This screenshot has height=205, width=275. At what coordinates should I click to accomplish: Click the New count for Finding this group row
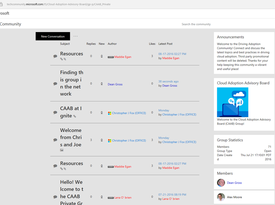tap(102, 84)
